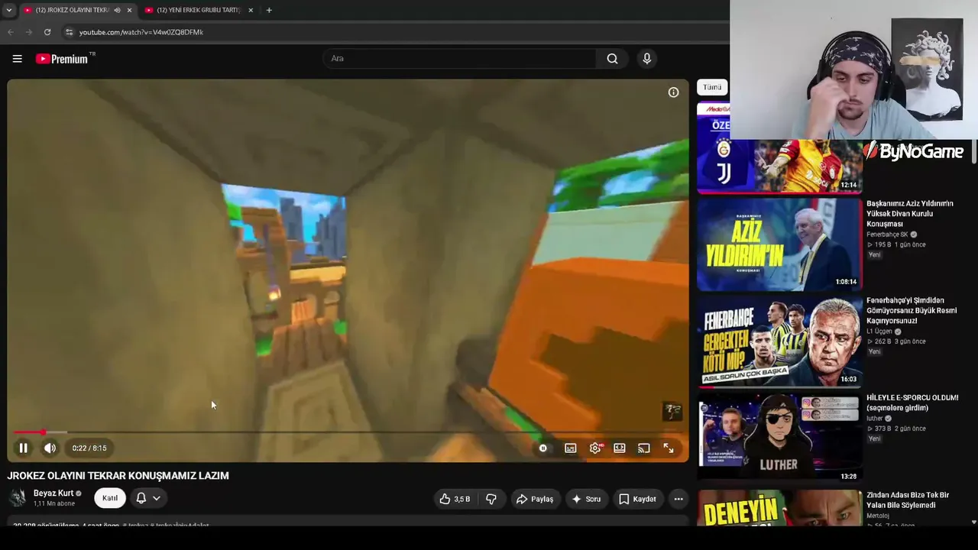This screenshot has width=978, height=550.
Task: Go back in browser history
Action: point(11,32)
